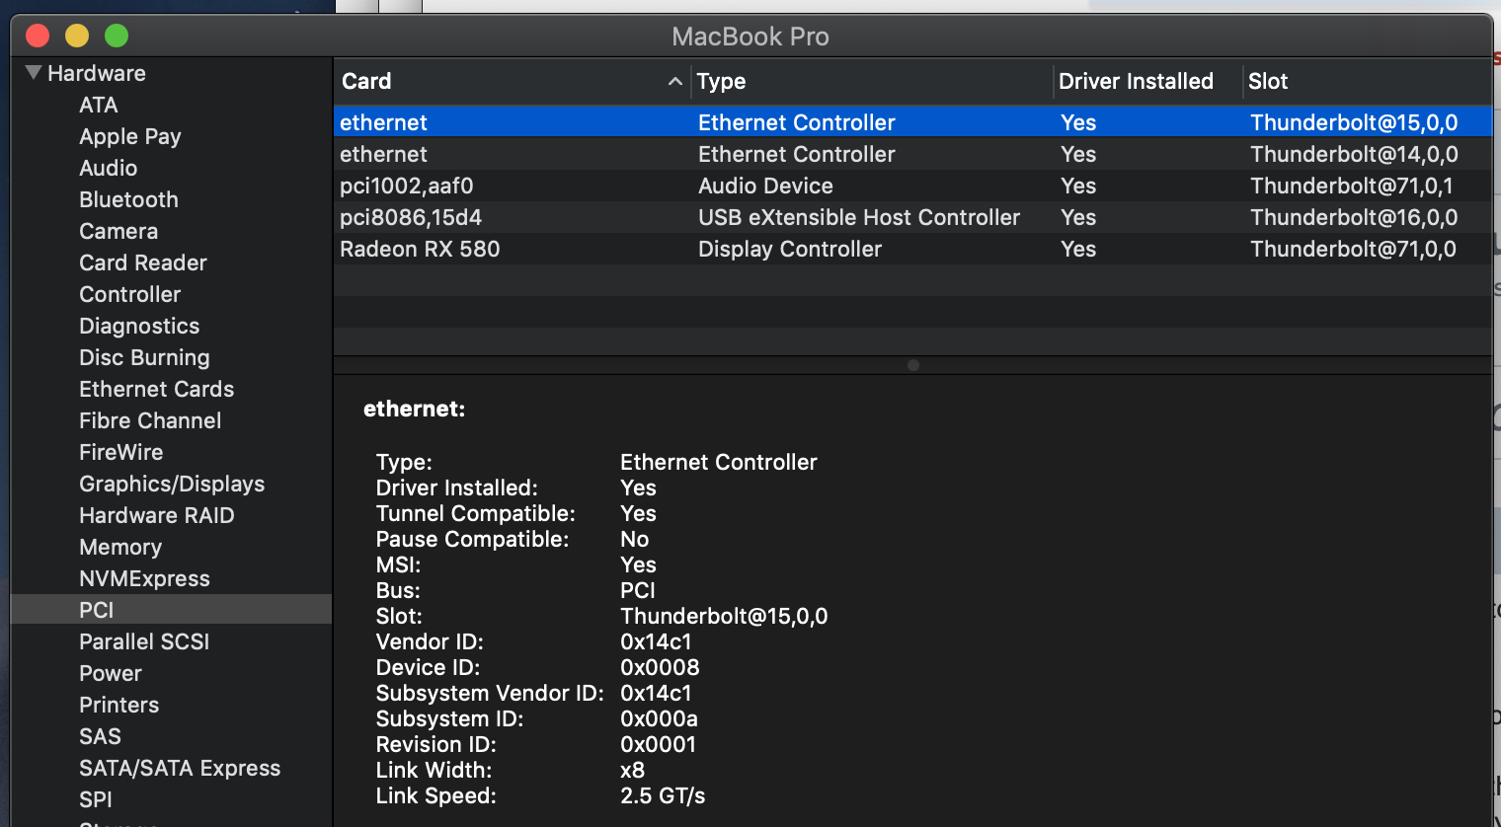Select FireWire in the sidebar

120,452
